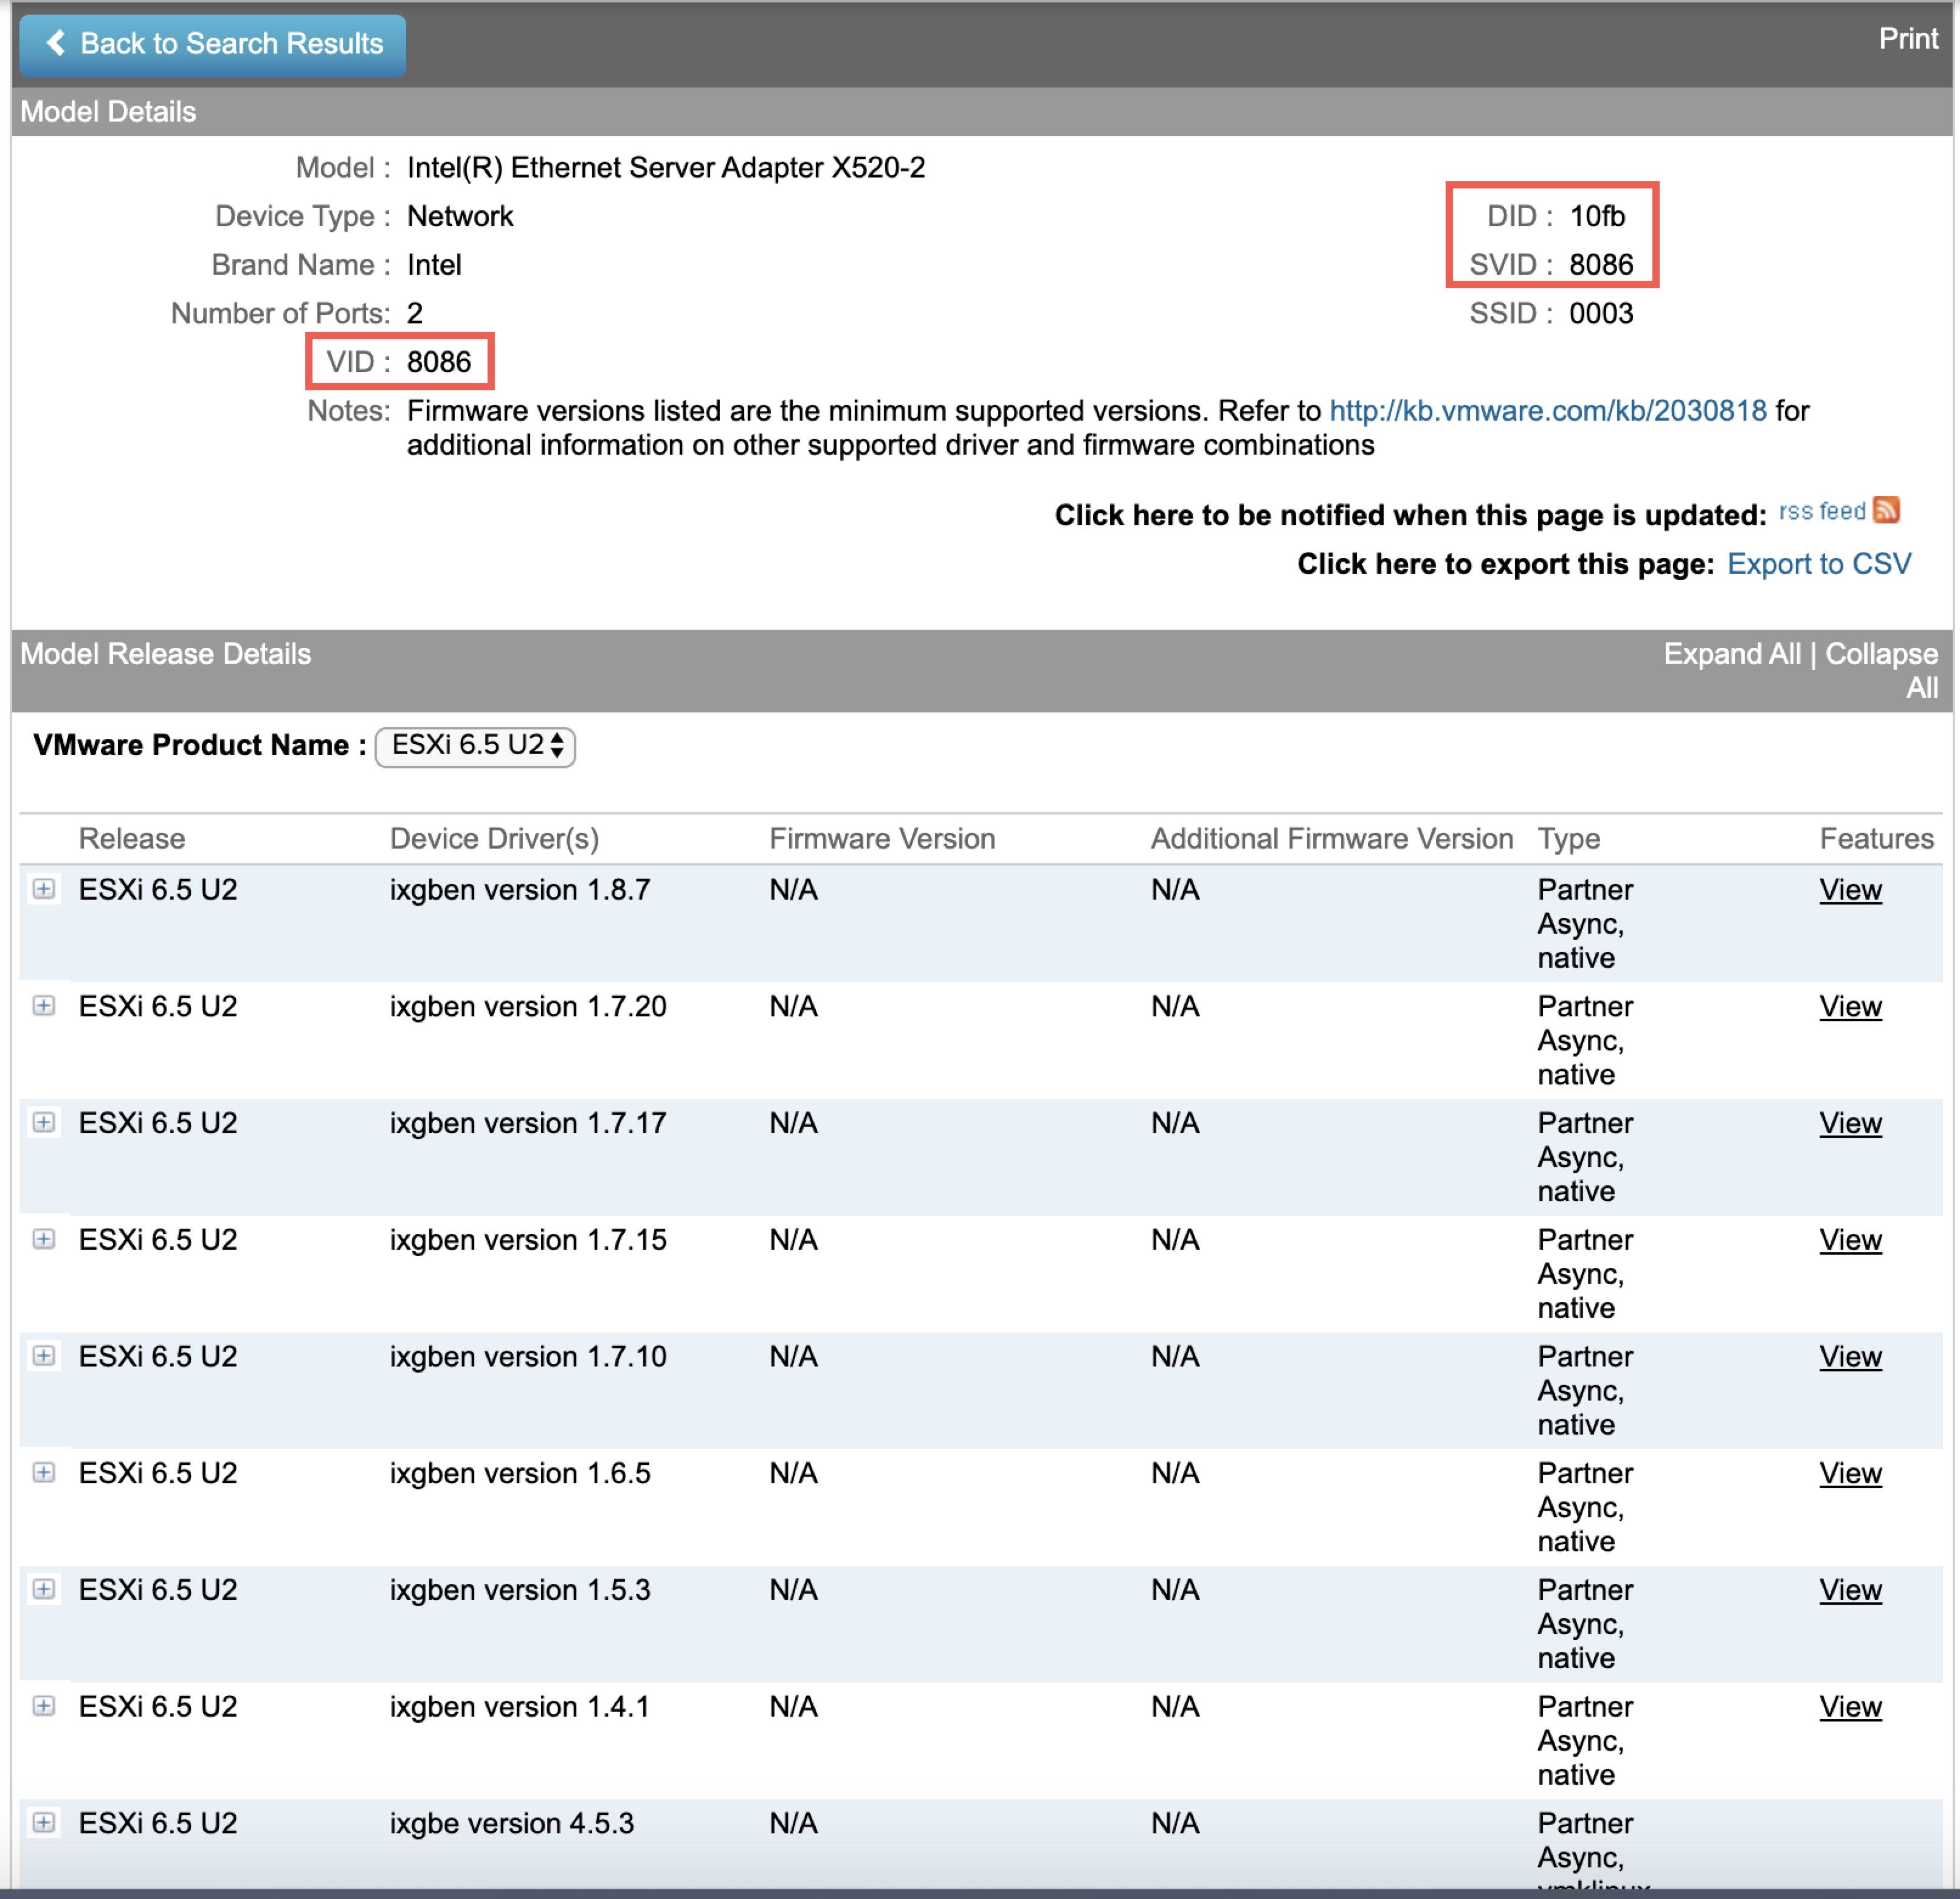View features for ixgben version 1.4.1
The width and height of the screenshot is (1960, 1899).
click(x=1850, y=1707)
